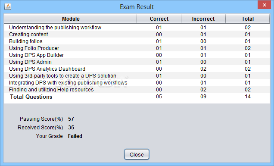The width and height of the screenshot is (274, 166).
Task: Click the Total Questions incorrect value 09
Action: 203,97
